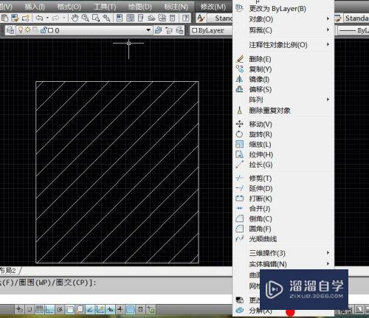Toggle Grid Display in status bar

coord(39,309)
